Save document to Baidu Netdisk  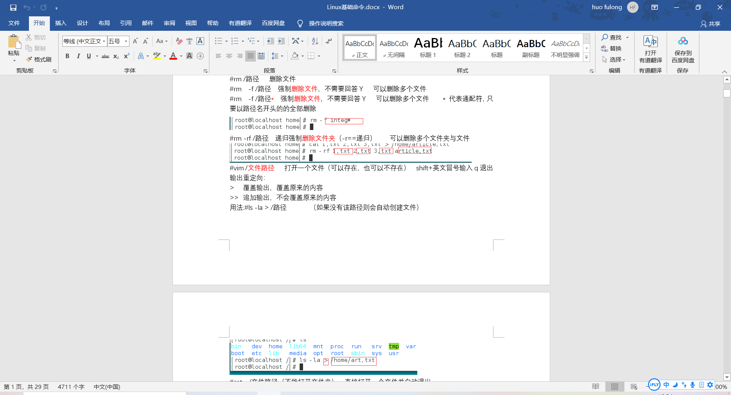pos(682,49)
